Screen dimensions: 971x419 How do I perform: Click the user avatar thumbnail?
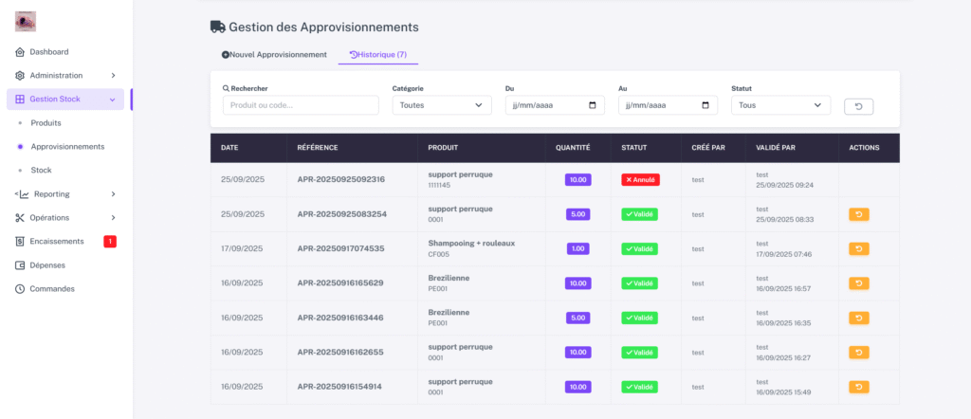(x=26, y=21)
